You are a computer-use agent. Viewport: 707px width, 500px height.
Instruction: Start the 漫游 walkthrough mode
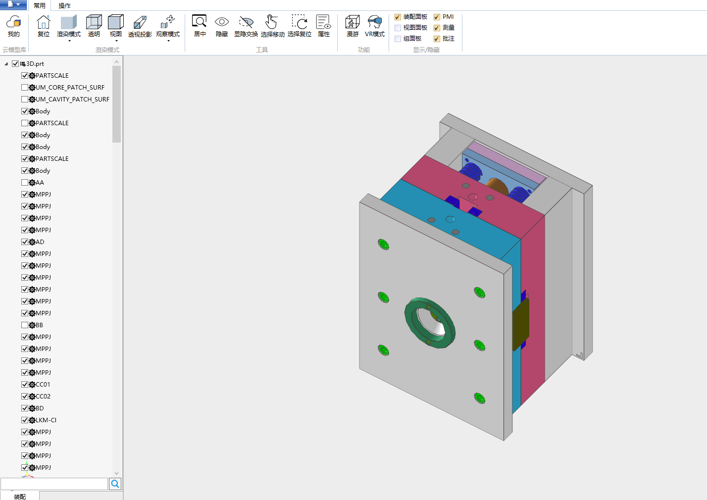click(353, 26)
